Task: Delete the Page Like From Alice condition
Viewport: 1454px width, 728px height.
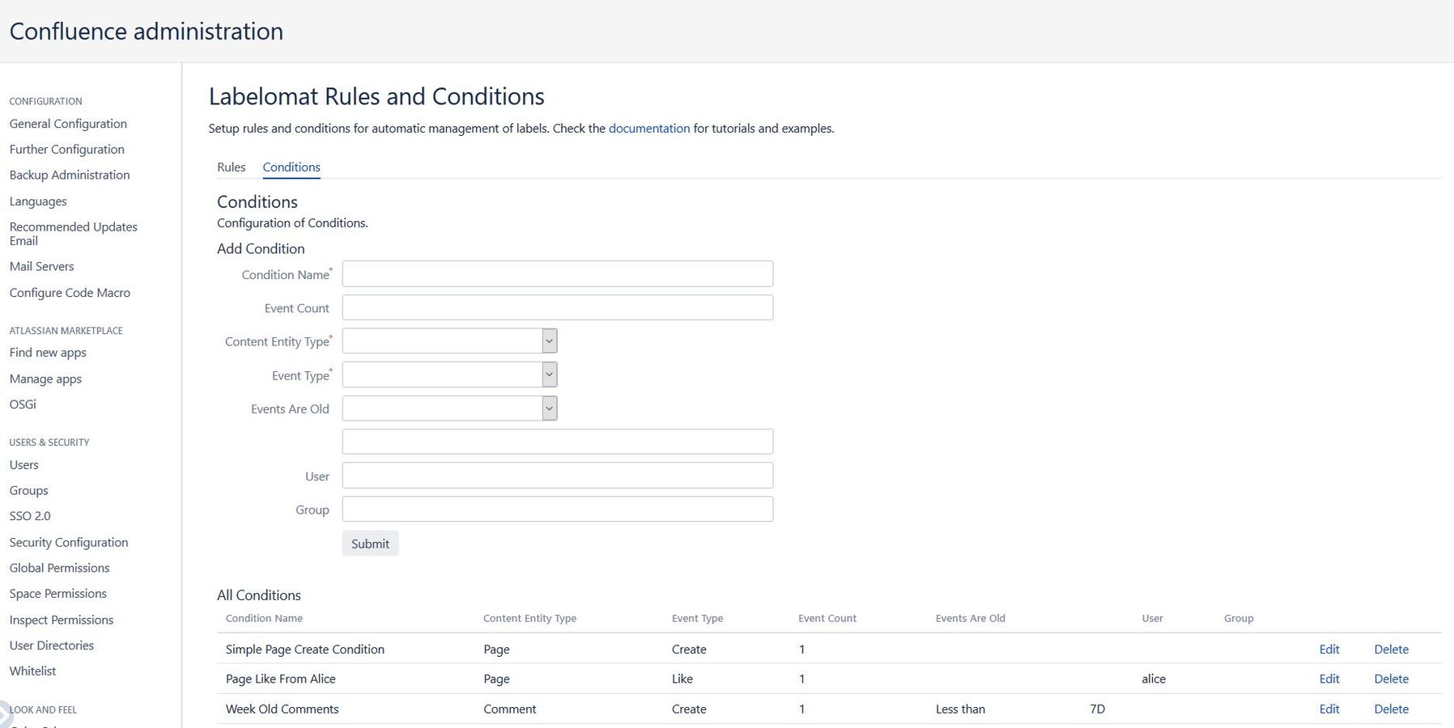Action: pos(1391,679)
